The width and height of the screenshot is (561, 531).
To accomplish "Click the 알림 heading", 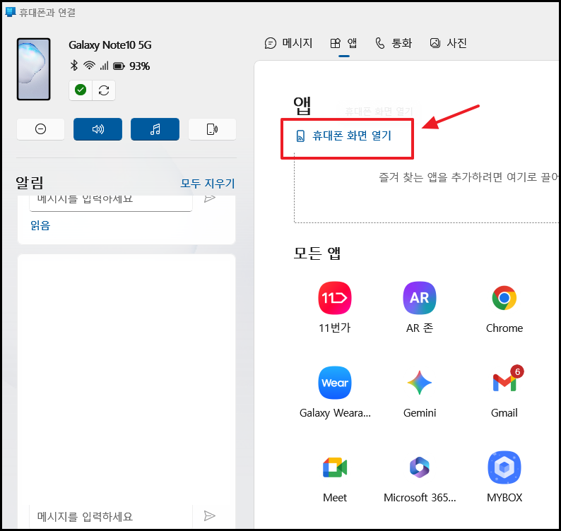I will click(x=30, y=183).
